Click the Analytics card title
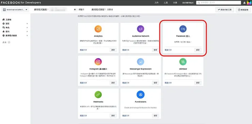This screenshot has height=124, width=252. pos(98,36)
